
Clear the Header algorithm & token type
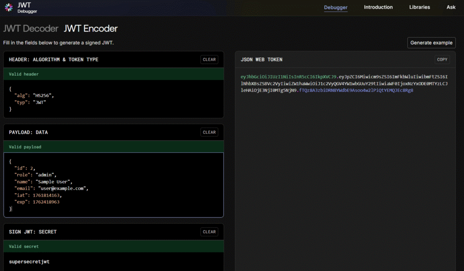pos(209,59)
